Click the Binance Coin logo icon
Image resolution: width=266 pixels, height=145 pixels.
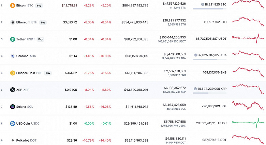click(x=13, y=73)
